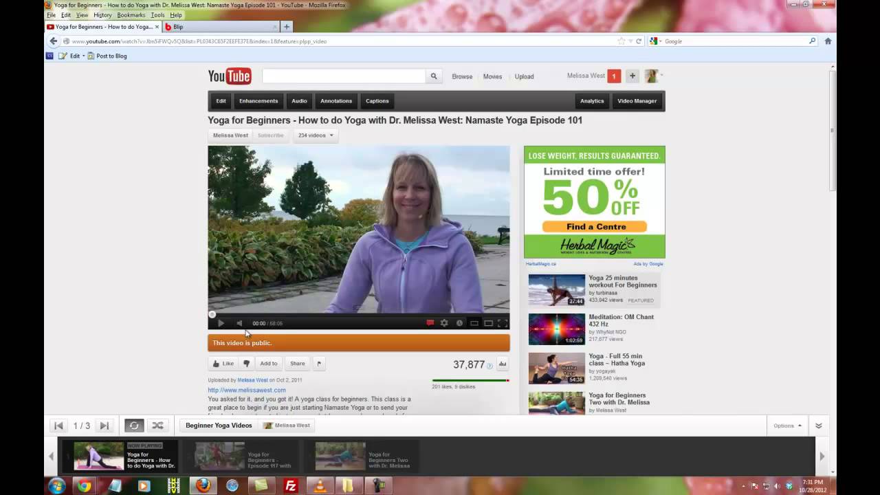Mute the video player volume
880x495 pixels.
[x=239, y=323]
